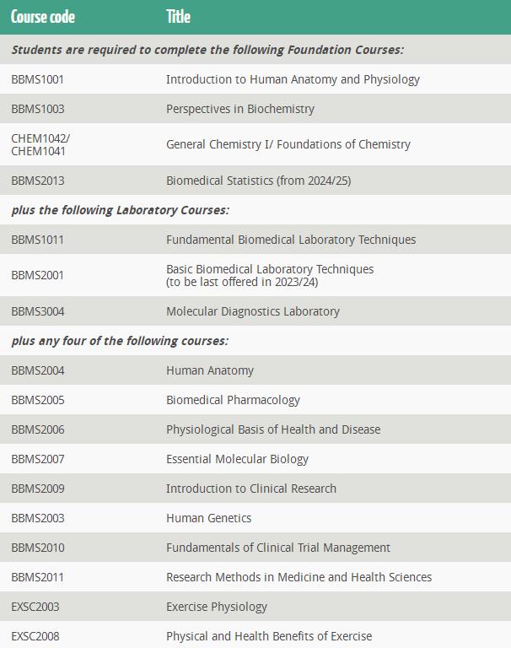
Task: Select course code BBMS1001
Action: click(38, 79)
